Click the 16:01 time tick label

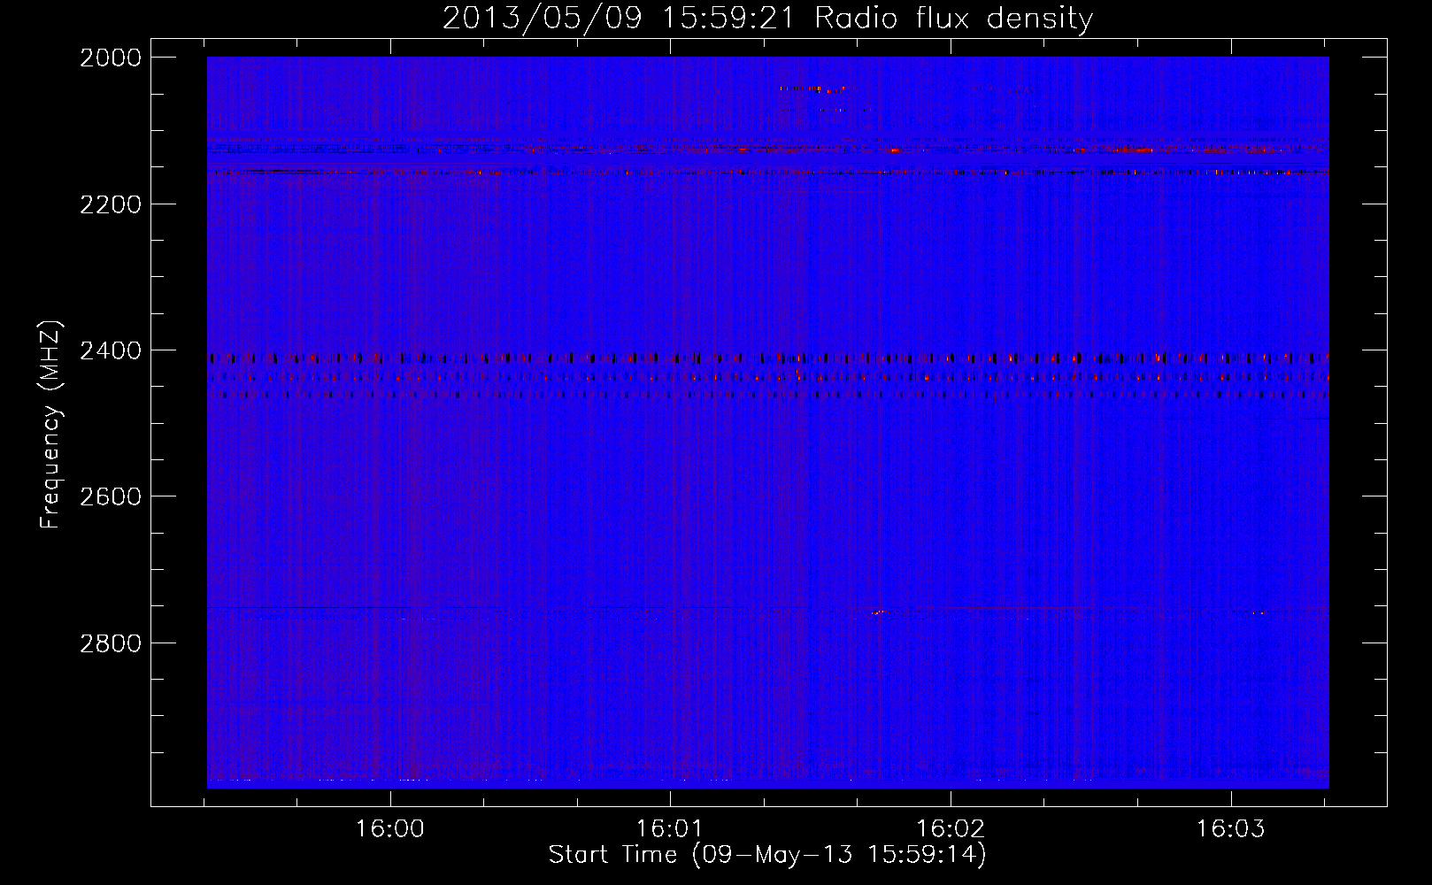click(670, 829)
